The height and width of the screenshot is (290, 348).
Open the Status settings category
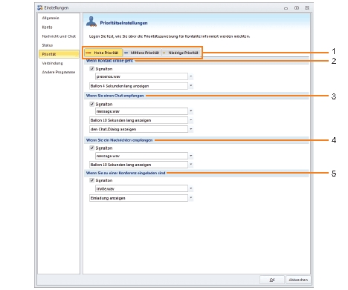point(48,45)
